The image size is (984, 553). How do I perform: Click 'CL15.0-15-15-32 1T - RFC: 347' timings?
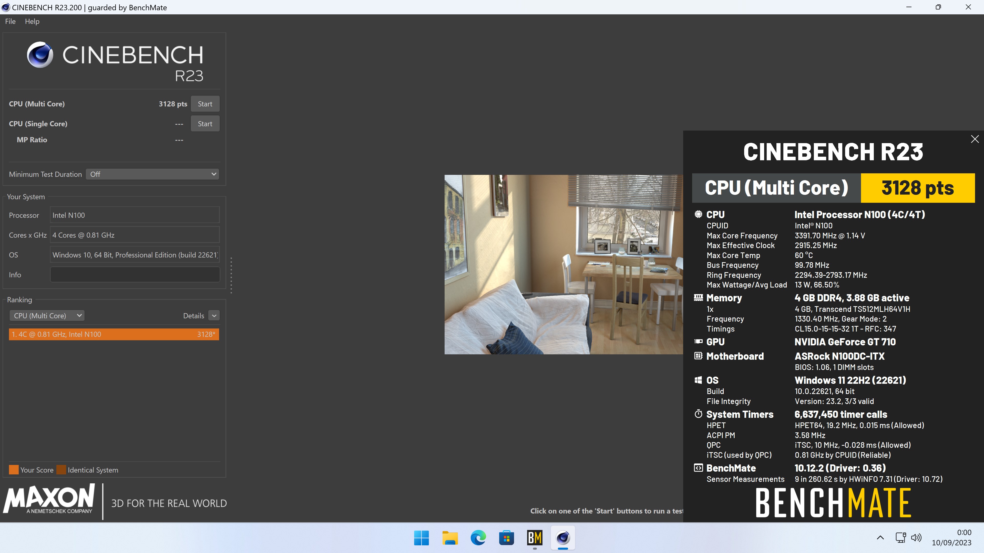pyautogui.click(x=845, y=328)
